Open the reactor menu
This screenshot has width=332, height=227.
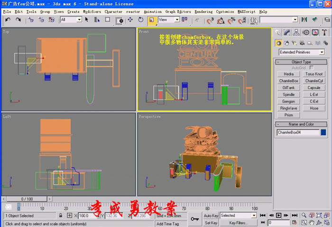(x=133, y=12)
